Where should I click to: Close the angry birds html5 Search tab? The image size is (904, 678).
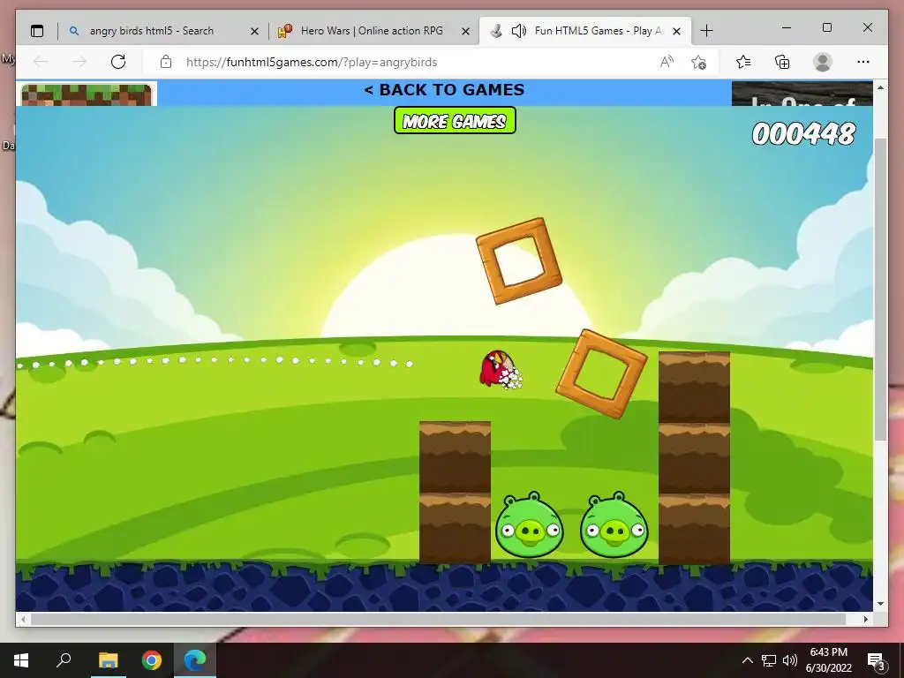(254, 31)
